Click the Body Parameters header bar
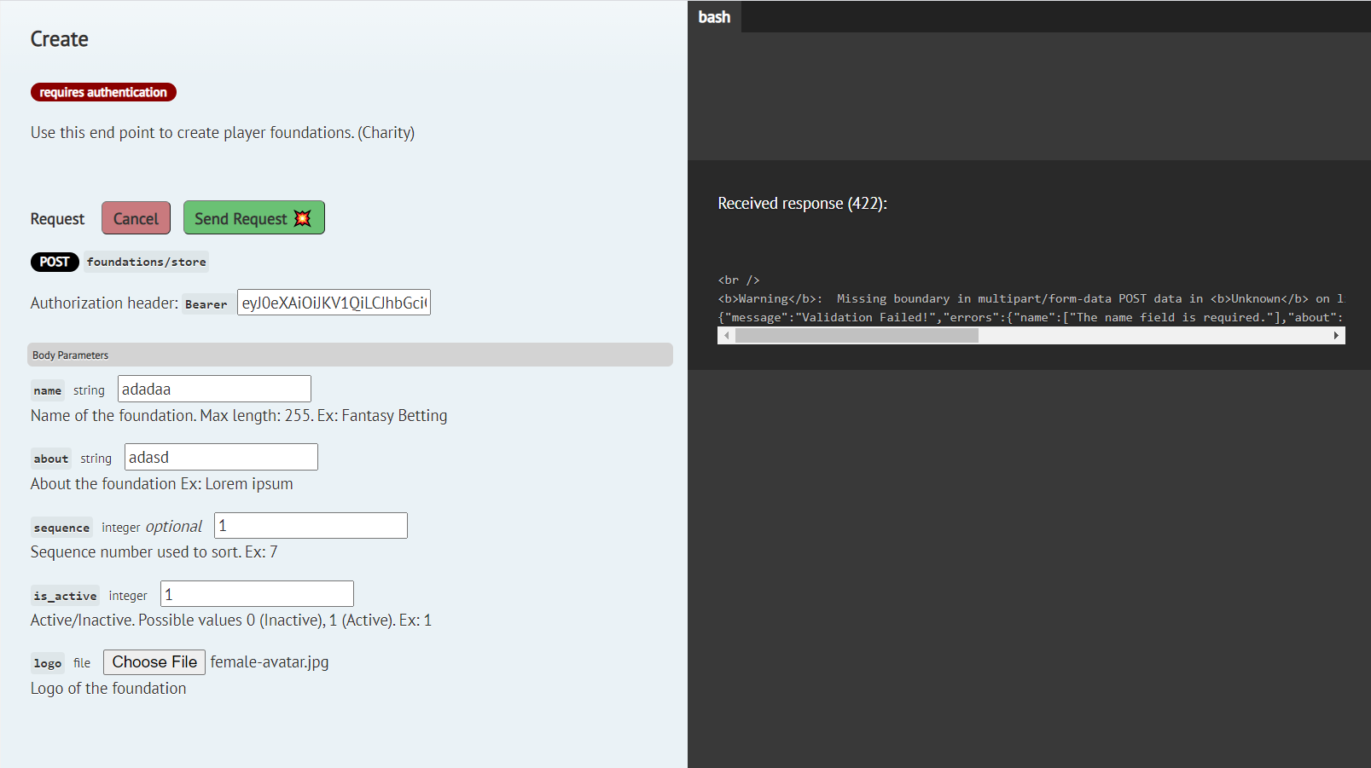Viewport: 1371px width, 768px height. coord(350,355)
